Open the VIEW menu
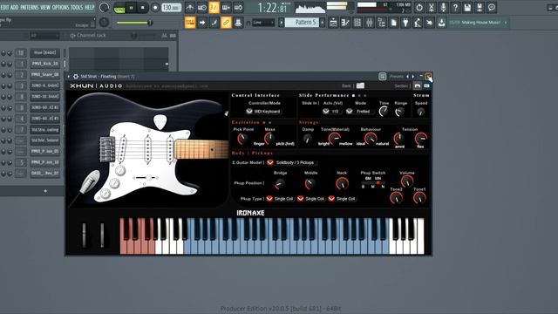This screenshot has width=558, height=314. pyautogui.click(x=45, y=7)
